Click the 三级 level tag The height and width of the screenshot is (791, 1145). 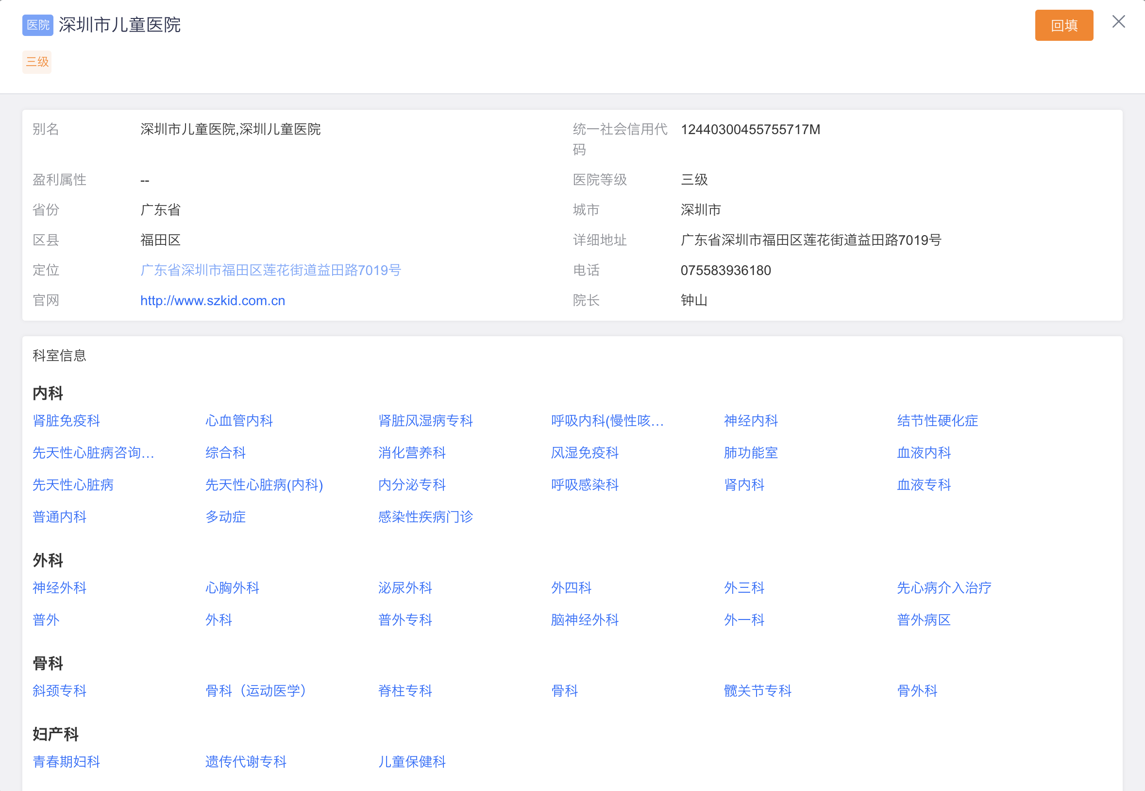click(37, 62)
